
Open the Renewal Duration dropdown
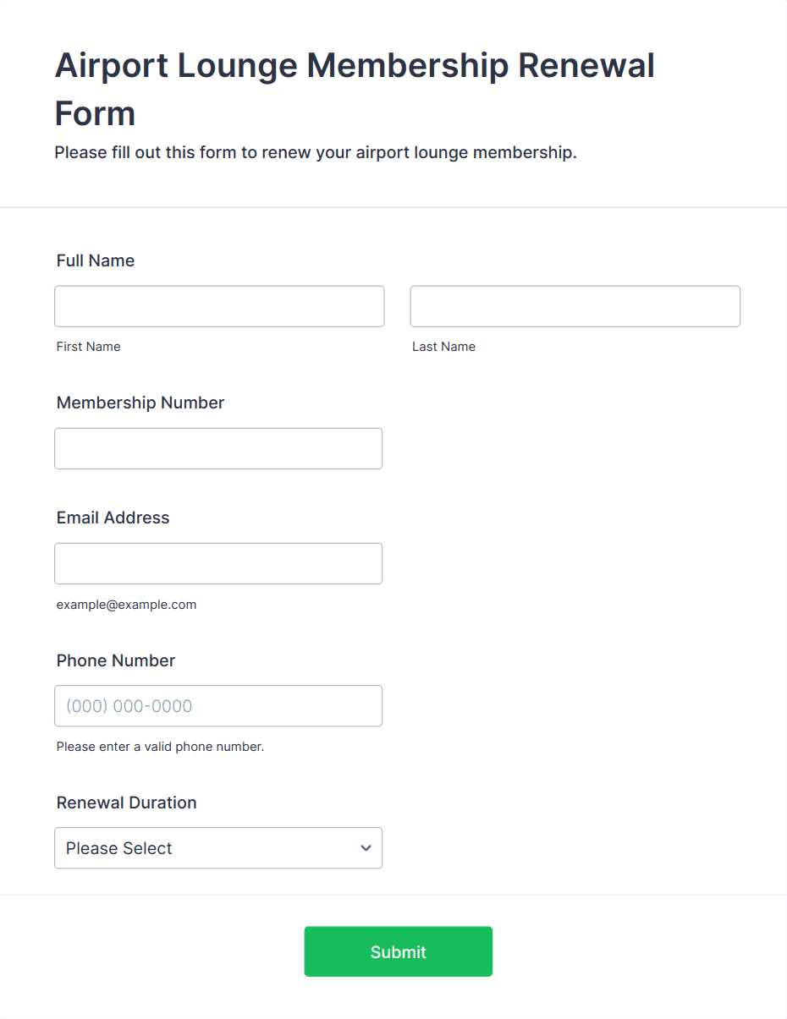click(x=218, y=847)
